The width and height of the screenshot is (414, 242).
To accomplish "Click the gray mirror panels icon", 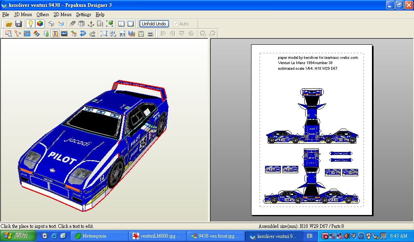I will [x=100, y=24].
